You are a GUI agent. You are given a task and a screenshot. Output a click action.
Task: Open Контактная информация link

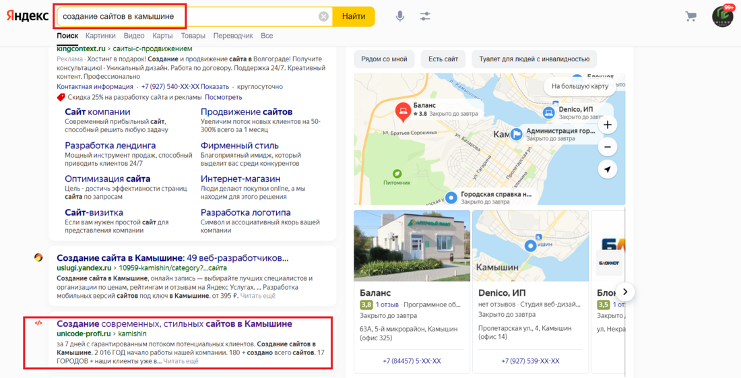click(95, 87)
